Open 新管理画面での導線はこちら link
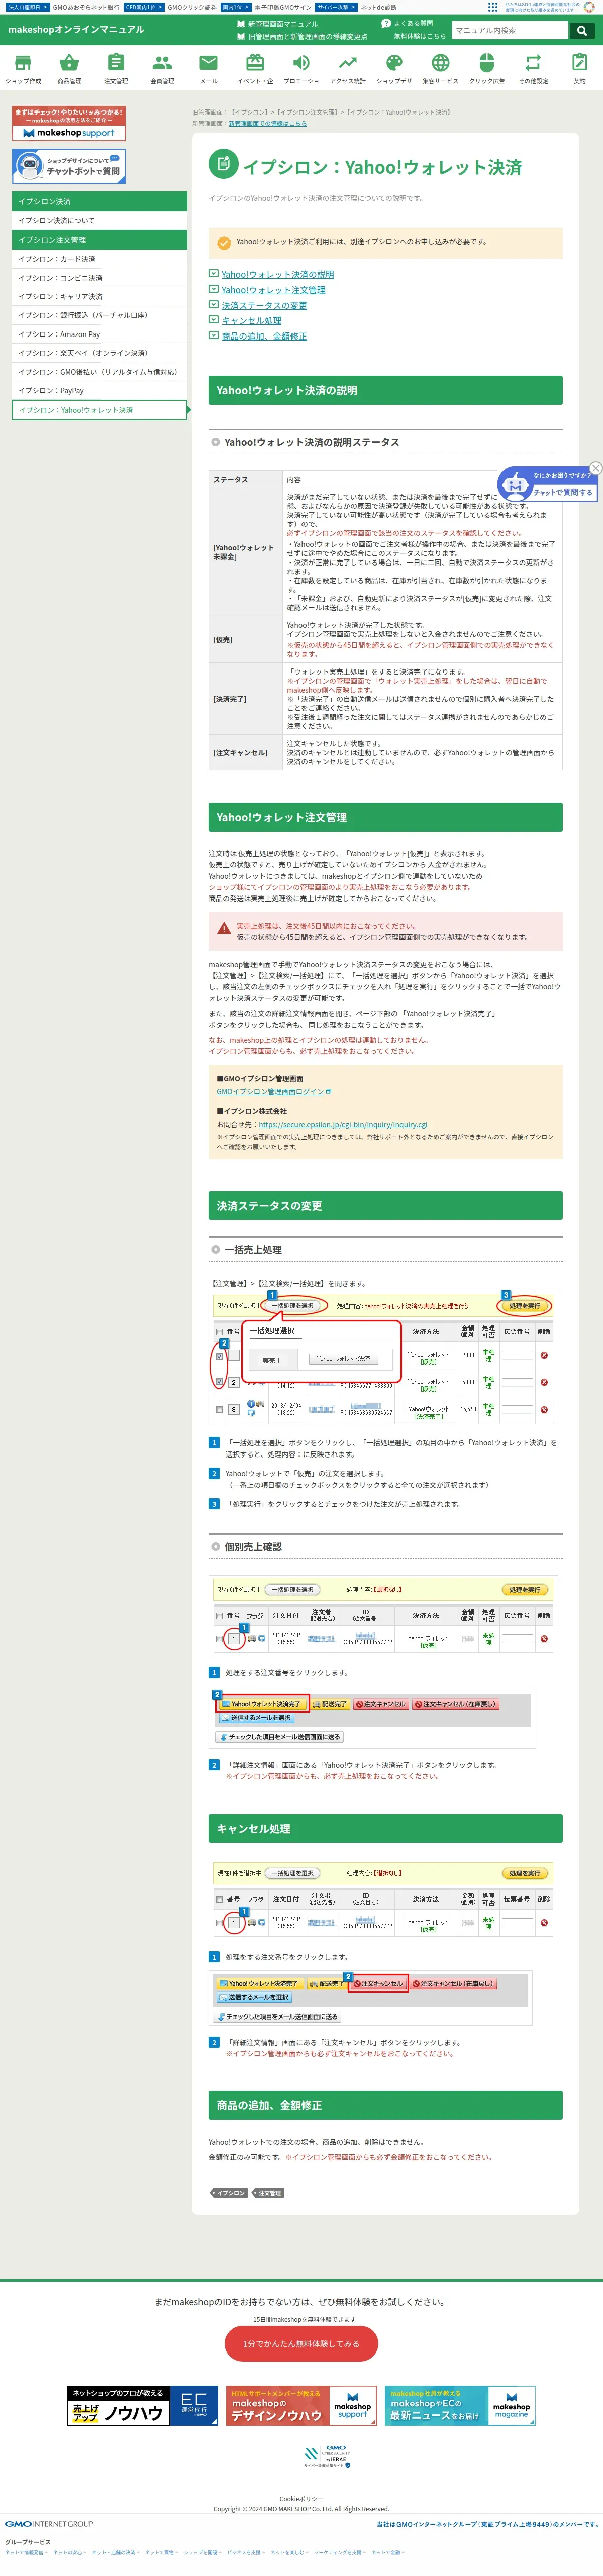The image size is (603, 2576). [x=267, y=124]
